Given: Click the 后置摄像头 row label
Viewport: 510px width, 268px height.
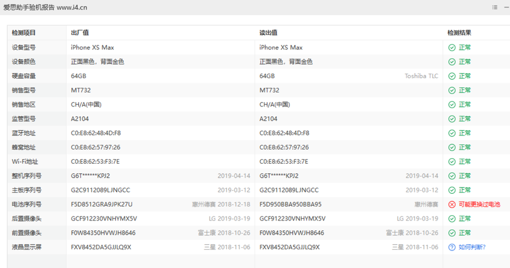Looking at the screenshot, I should coord(27,219).
